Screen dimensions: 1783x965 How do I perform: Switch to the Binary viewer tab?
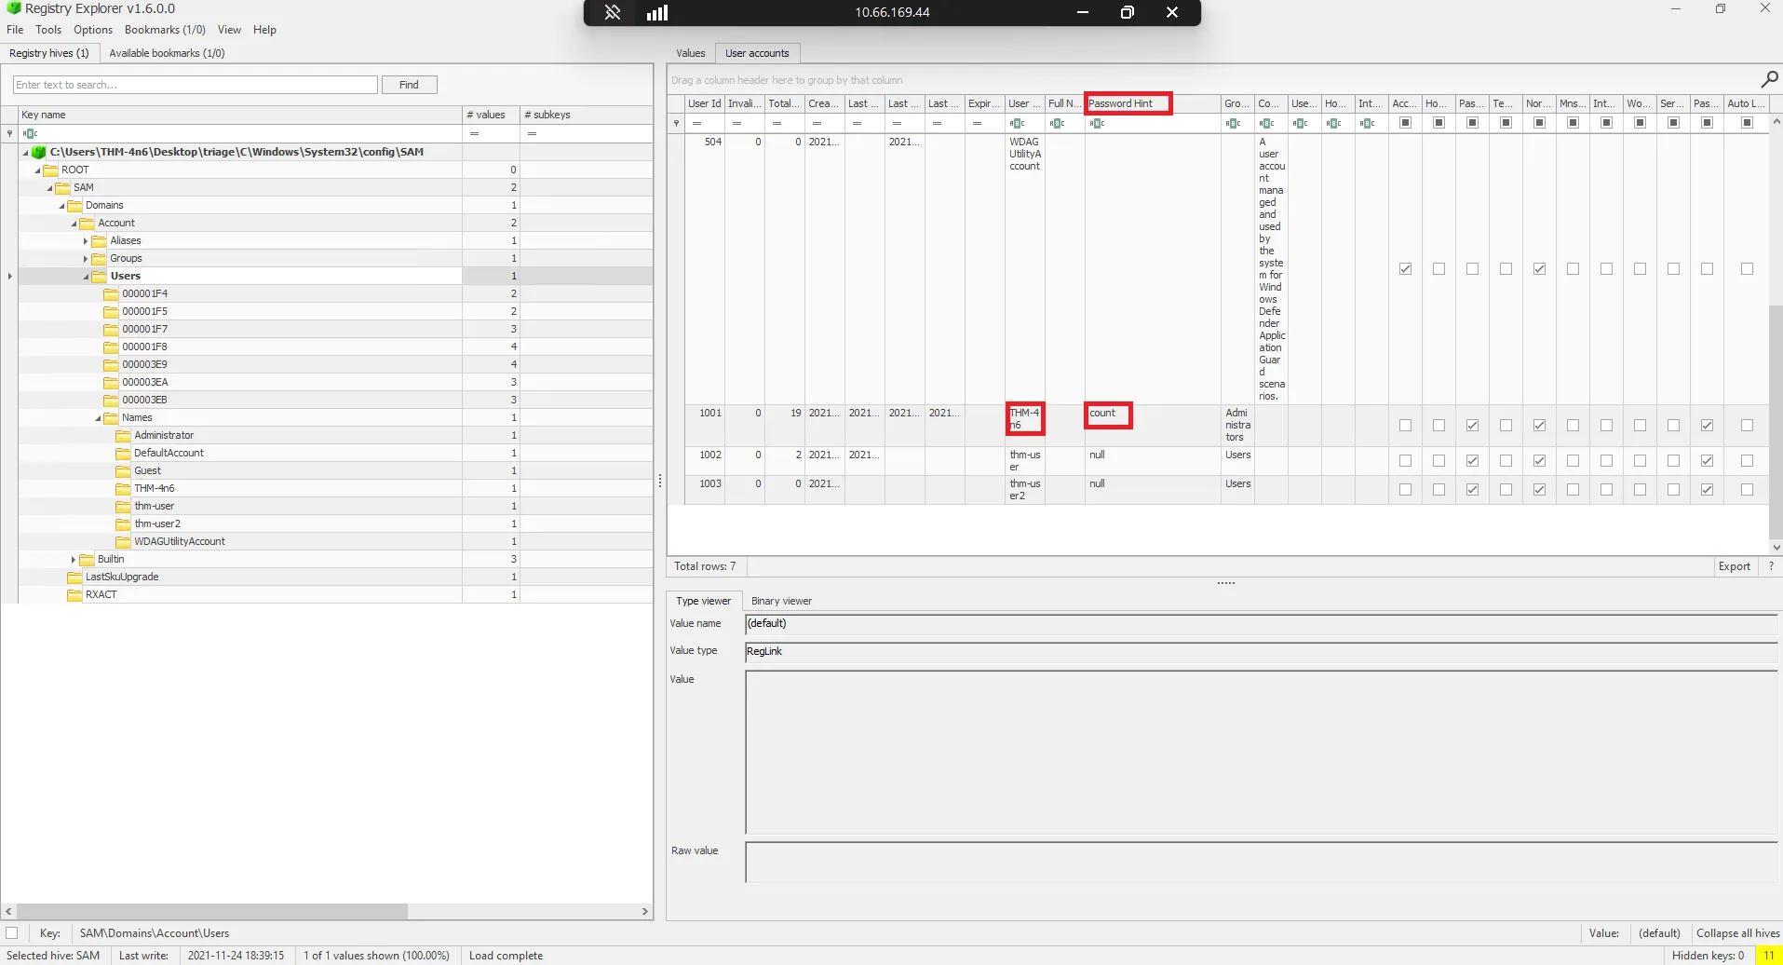point(781,601)
